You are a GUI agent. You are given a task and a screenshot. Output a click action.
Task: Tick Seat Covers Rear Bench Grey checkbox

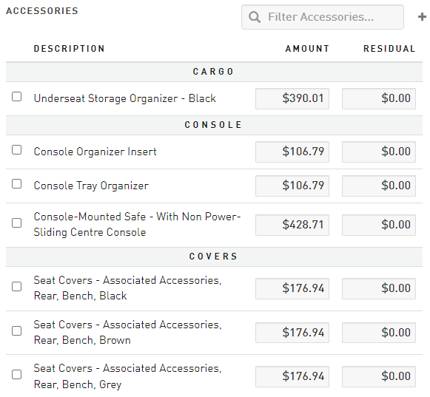(17, 375)
